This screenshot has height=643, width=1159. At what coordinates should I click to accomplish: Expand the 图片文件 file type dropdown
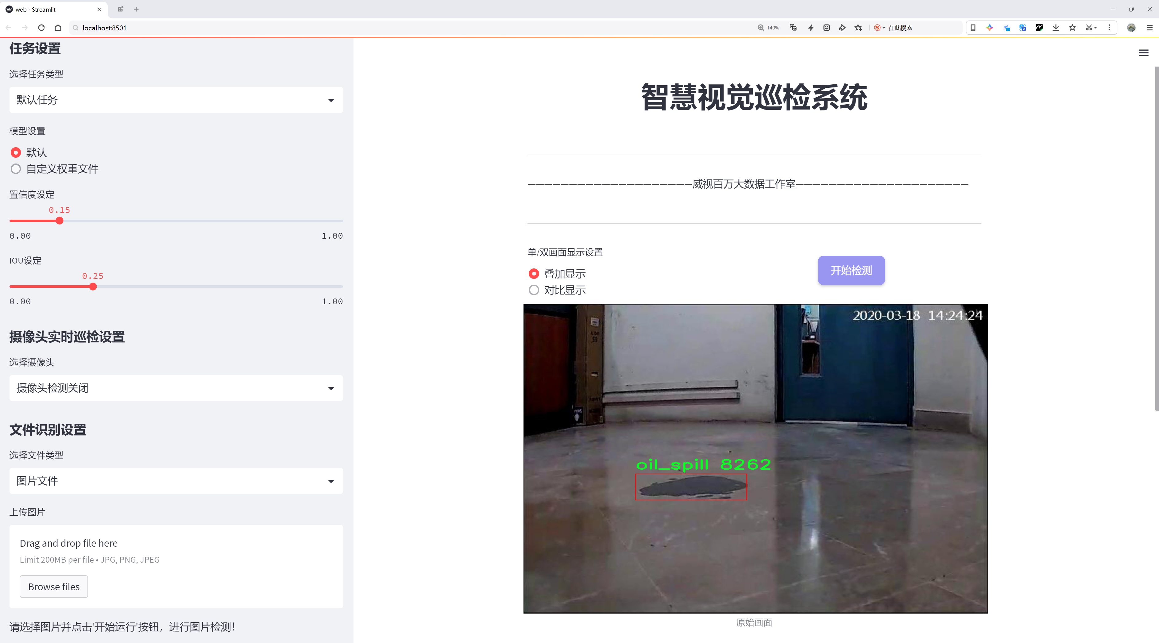(x=176, y=481)
